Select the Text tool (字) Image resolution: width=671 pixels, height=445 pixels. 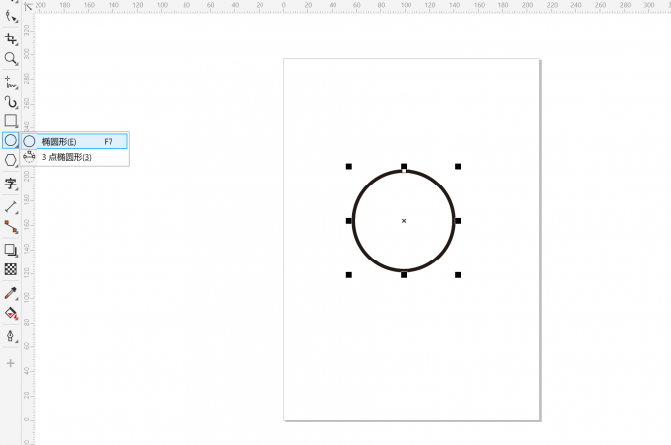point(11,184)
